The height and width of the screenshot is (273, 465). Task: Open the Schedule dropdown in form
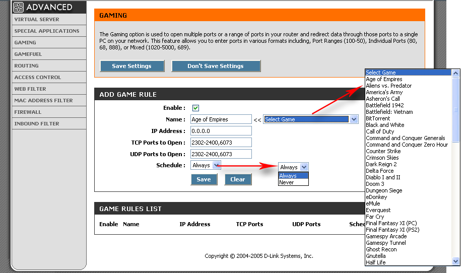coord(206,165)
